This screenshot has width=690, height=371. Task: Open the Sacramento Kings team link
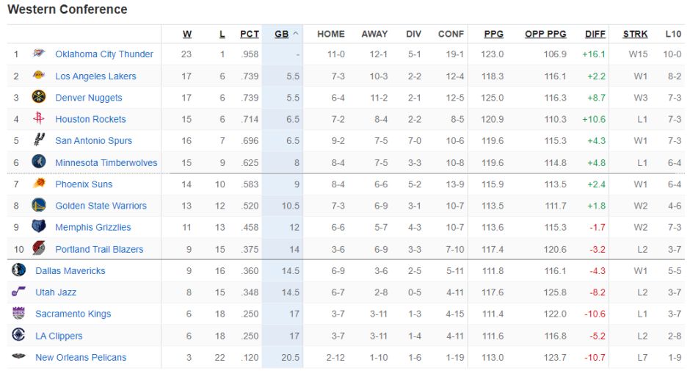click(73, 314)
